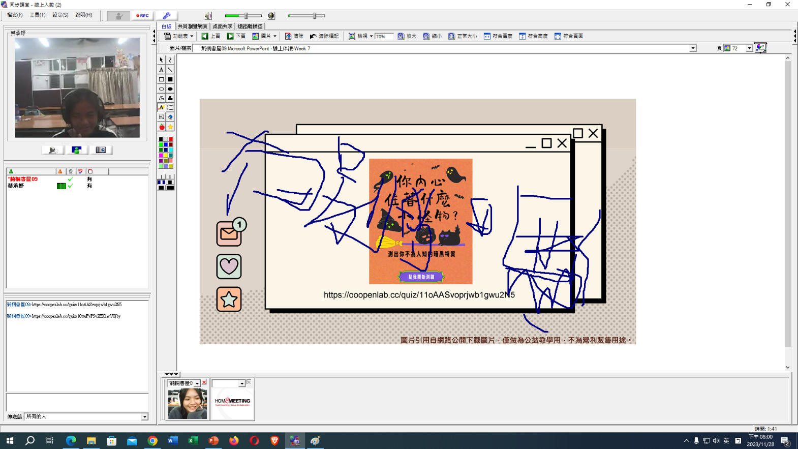Click the corner icon beside the page dropdown

pyautogui.click(x=760, y=48)
